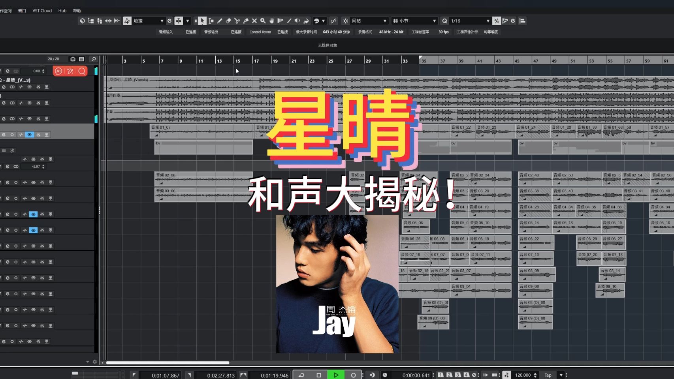
Task: Select the Mute X tool
Action: click(254, 21)
